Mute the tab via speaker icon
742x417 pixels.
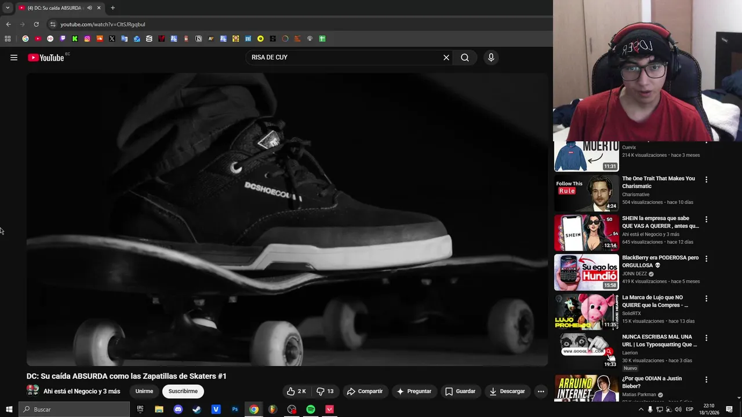point(89,8)
